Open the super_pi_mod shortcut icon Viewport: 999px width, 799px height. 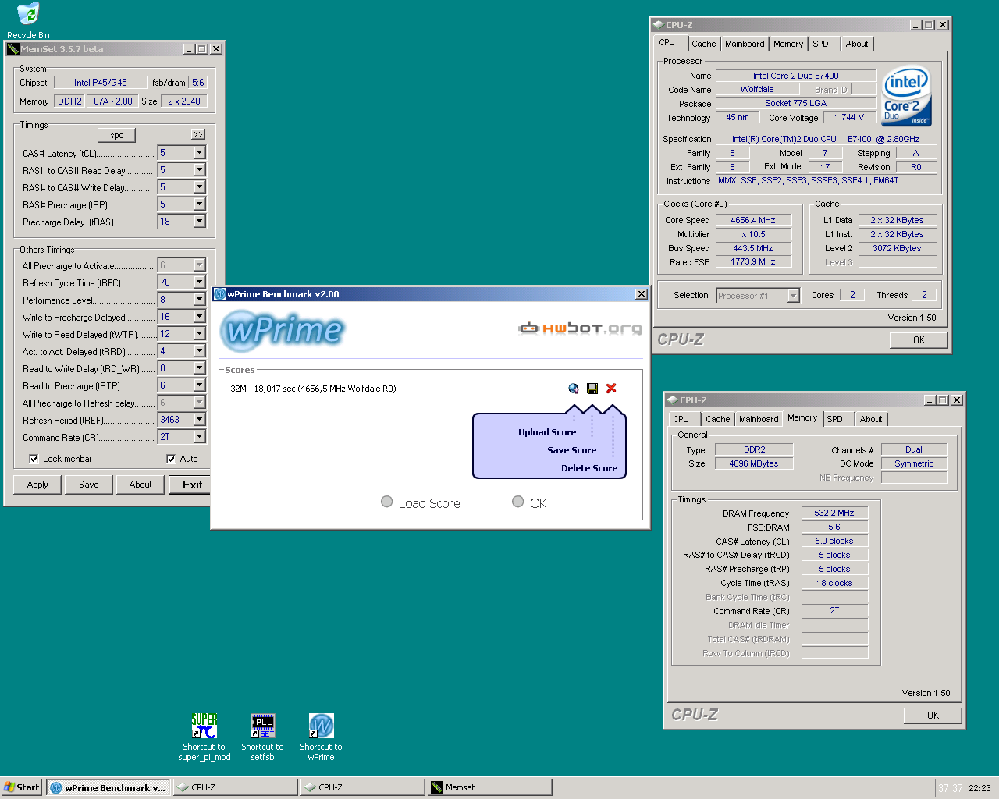(204, 726)
